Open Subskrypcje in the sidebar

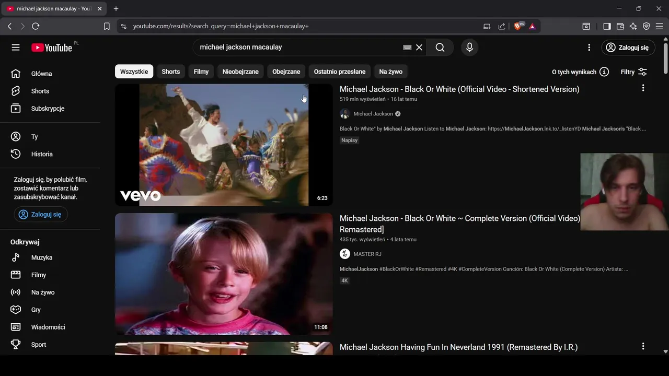click(x=50, y=109)
